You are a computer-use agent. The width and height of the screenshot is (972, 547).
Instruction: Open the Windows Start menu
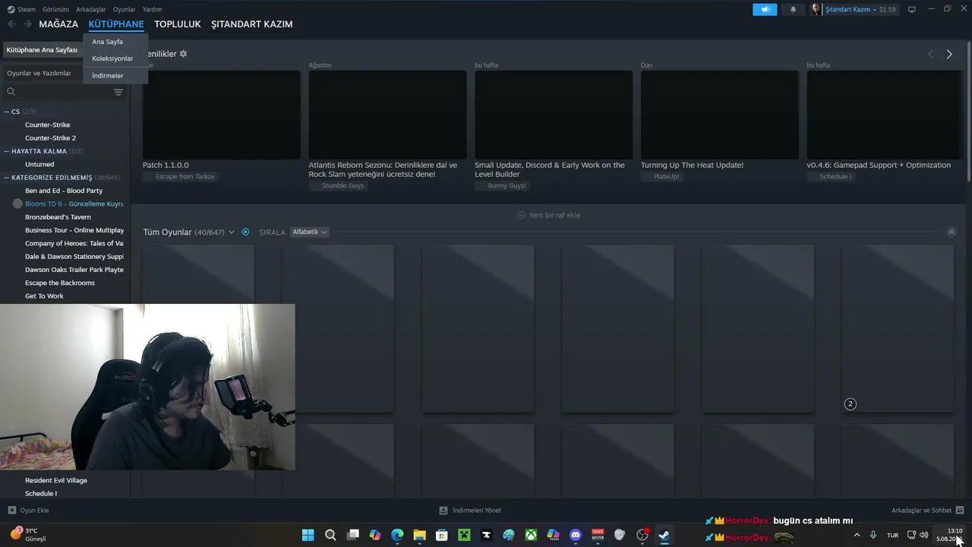pos(308,535)
